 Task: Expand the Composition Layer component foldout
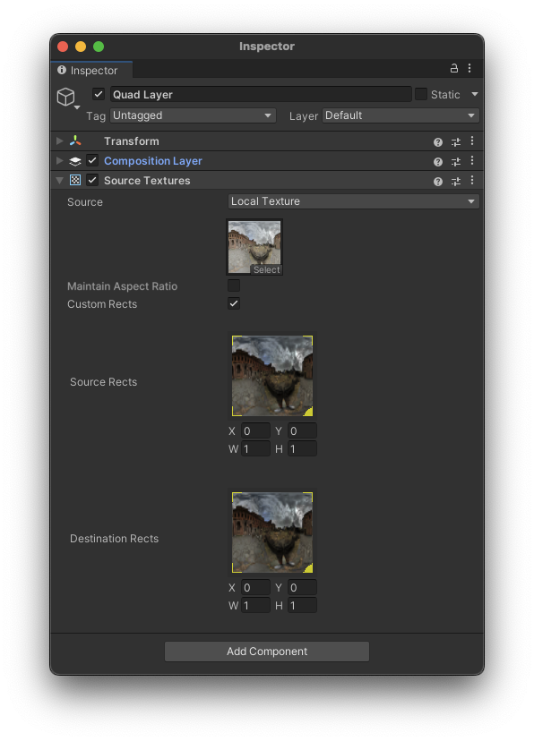point(60,161)
